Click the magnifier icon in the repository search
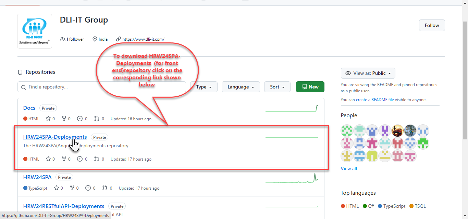Image resolution: width=468 pixels, height=219 pixels. point(23,87)
